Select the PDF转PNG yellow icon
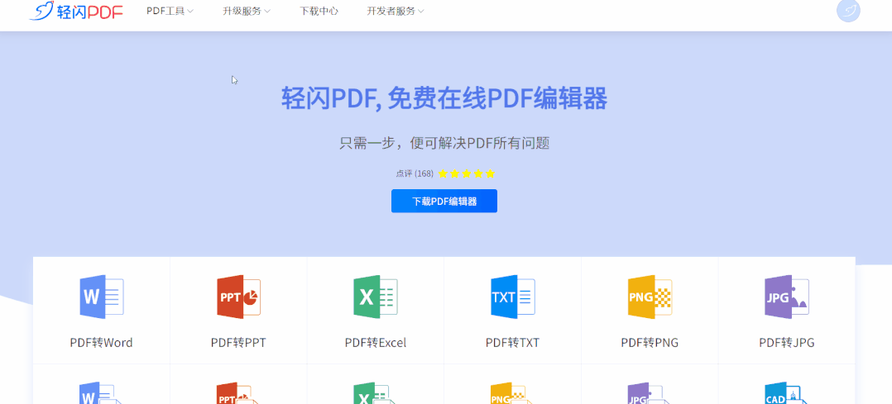This screenshot has width=892, height=404. (x=650, y=297)
